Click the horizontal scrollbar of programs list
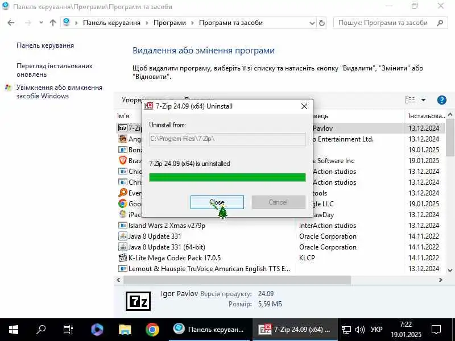 point(237,280)
